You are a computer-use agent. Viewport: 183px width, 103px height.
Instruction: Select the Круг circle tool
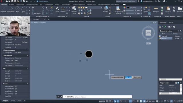[x=17, y=9]
